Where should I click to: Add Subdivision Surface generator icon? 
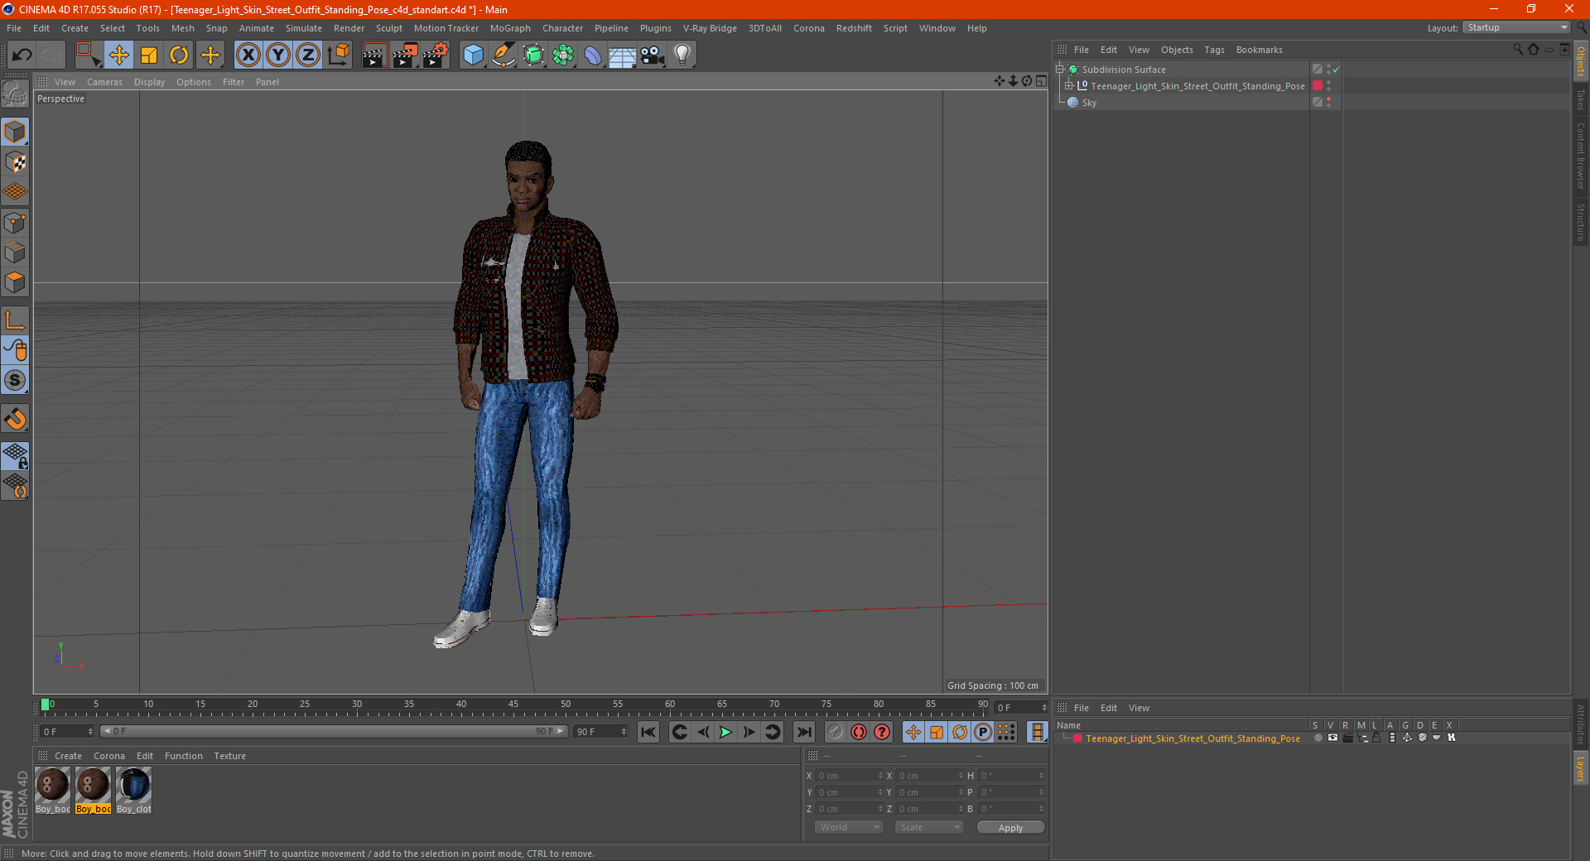point(533,55)
